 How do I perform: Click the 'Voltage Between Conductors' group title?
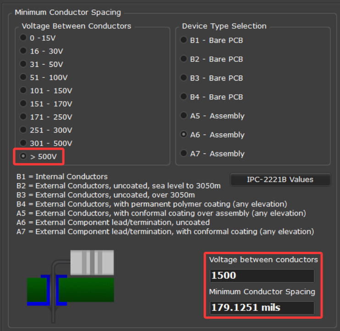pyautogui.click(x=77, y=26)
